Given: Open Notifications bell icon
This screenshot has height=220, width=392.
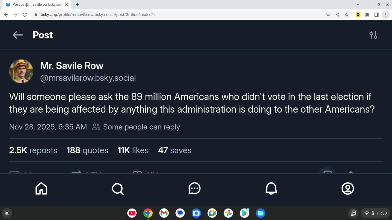Looking at the screenshot, I should [x=271, y=188].
